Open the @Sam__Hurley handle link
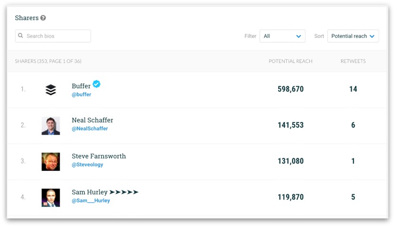Image resolution: width=395 pixels, height=227 pixels. point(91,201)
